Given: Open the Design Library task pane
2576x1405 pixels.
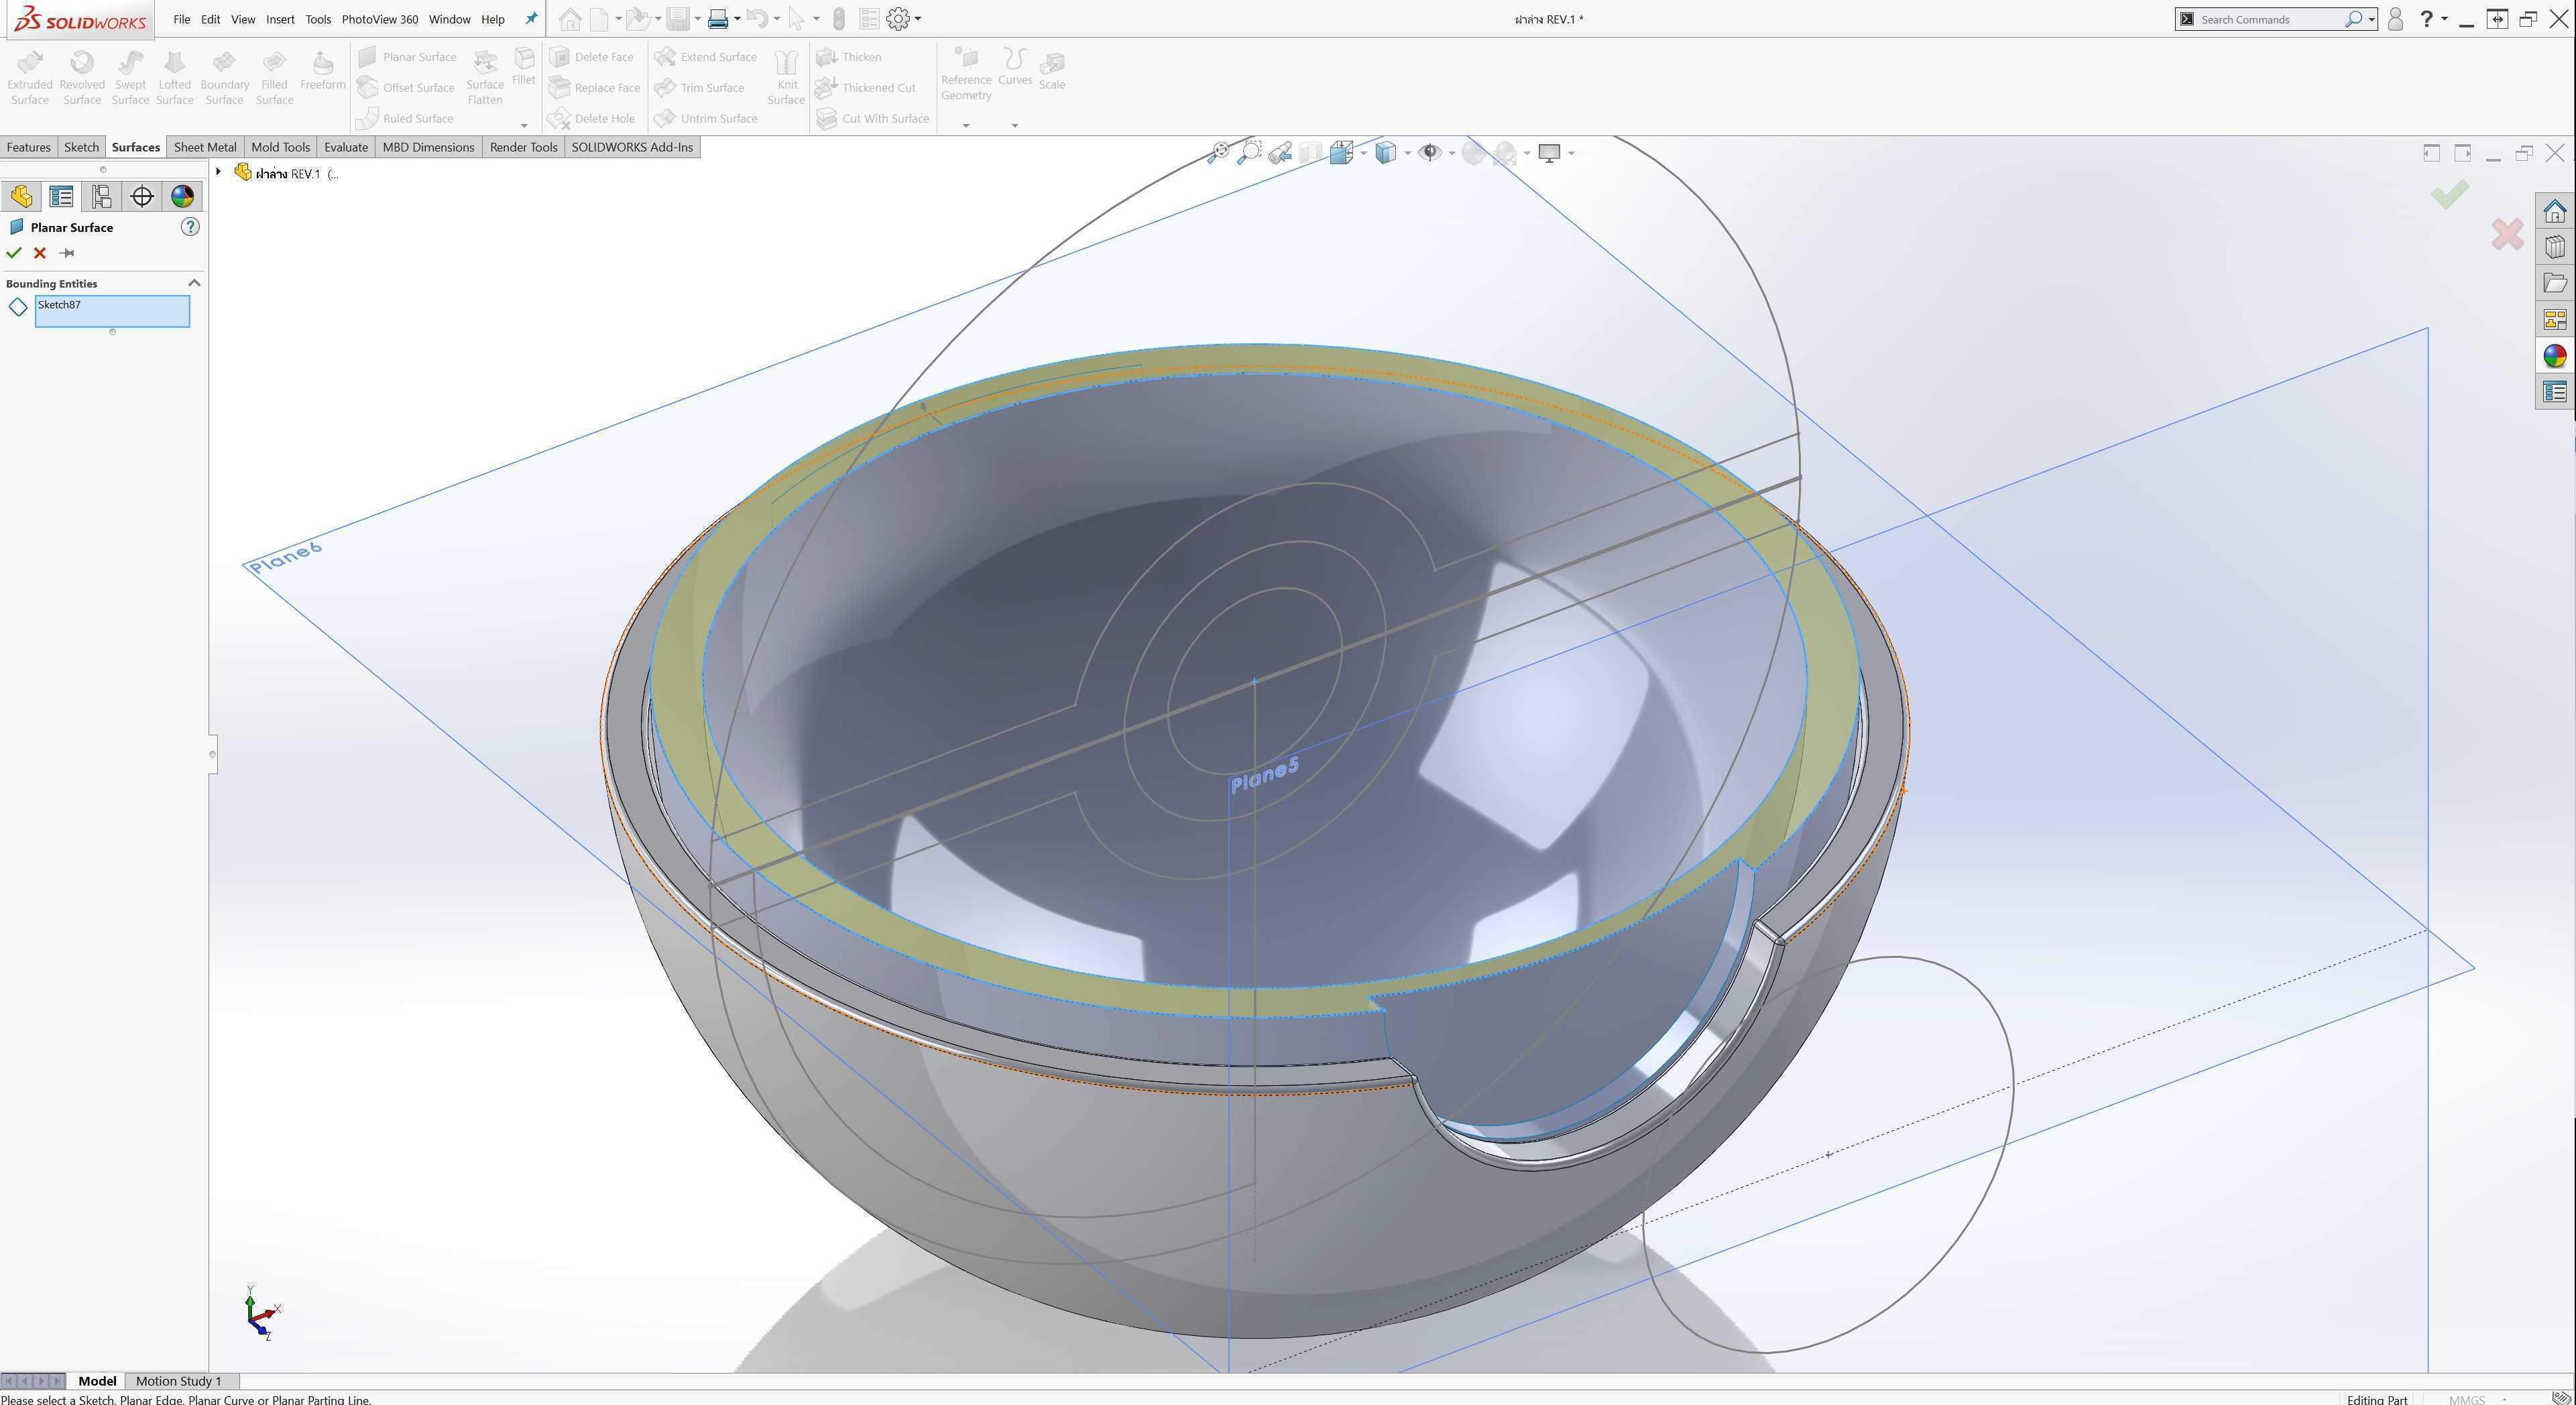Looking at the screenshot, I should pyautogui.click(x=2555, y=247).
